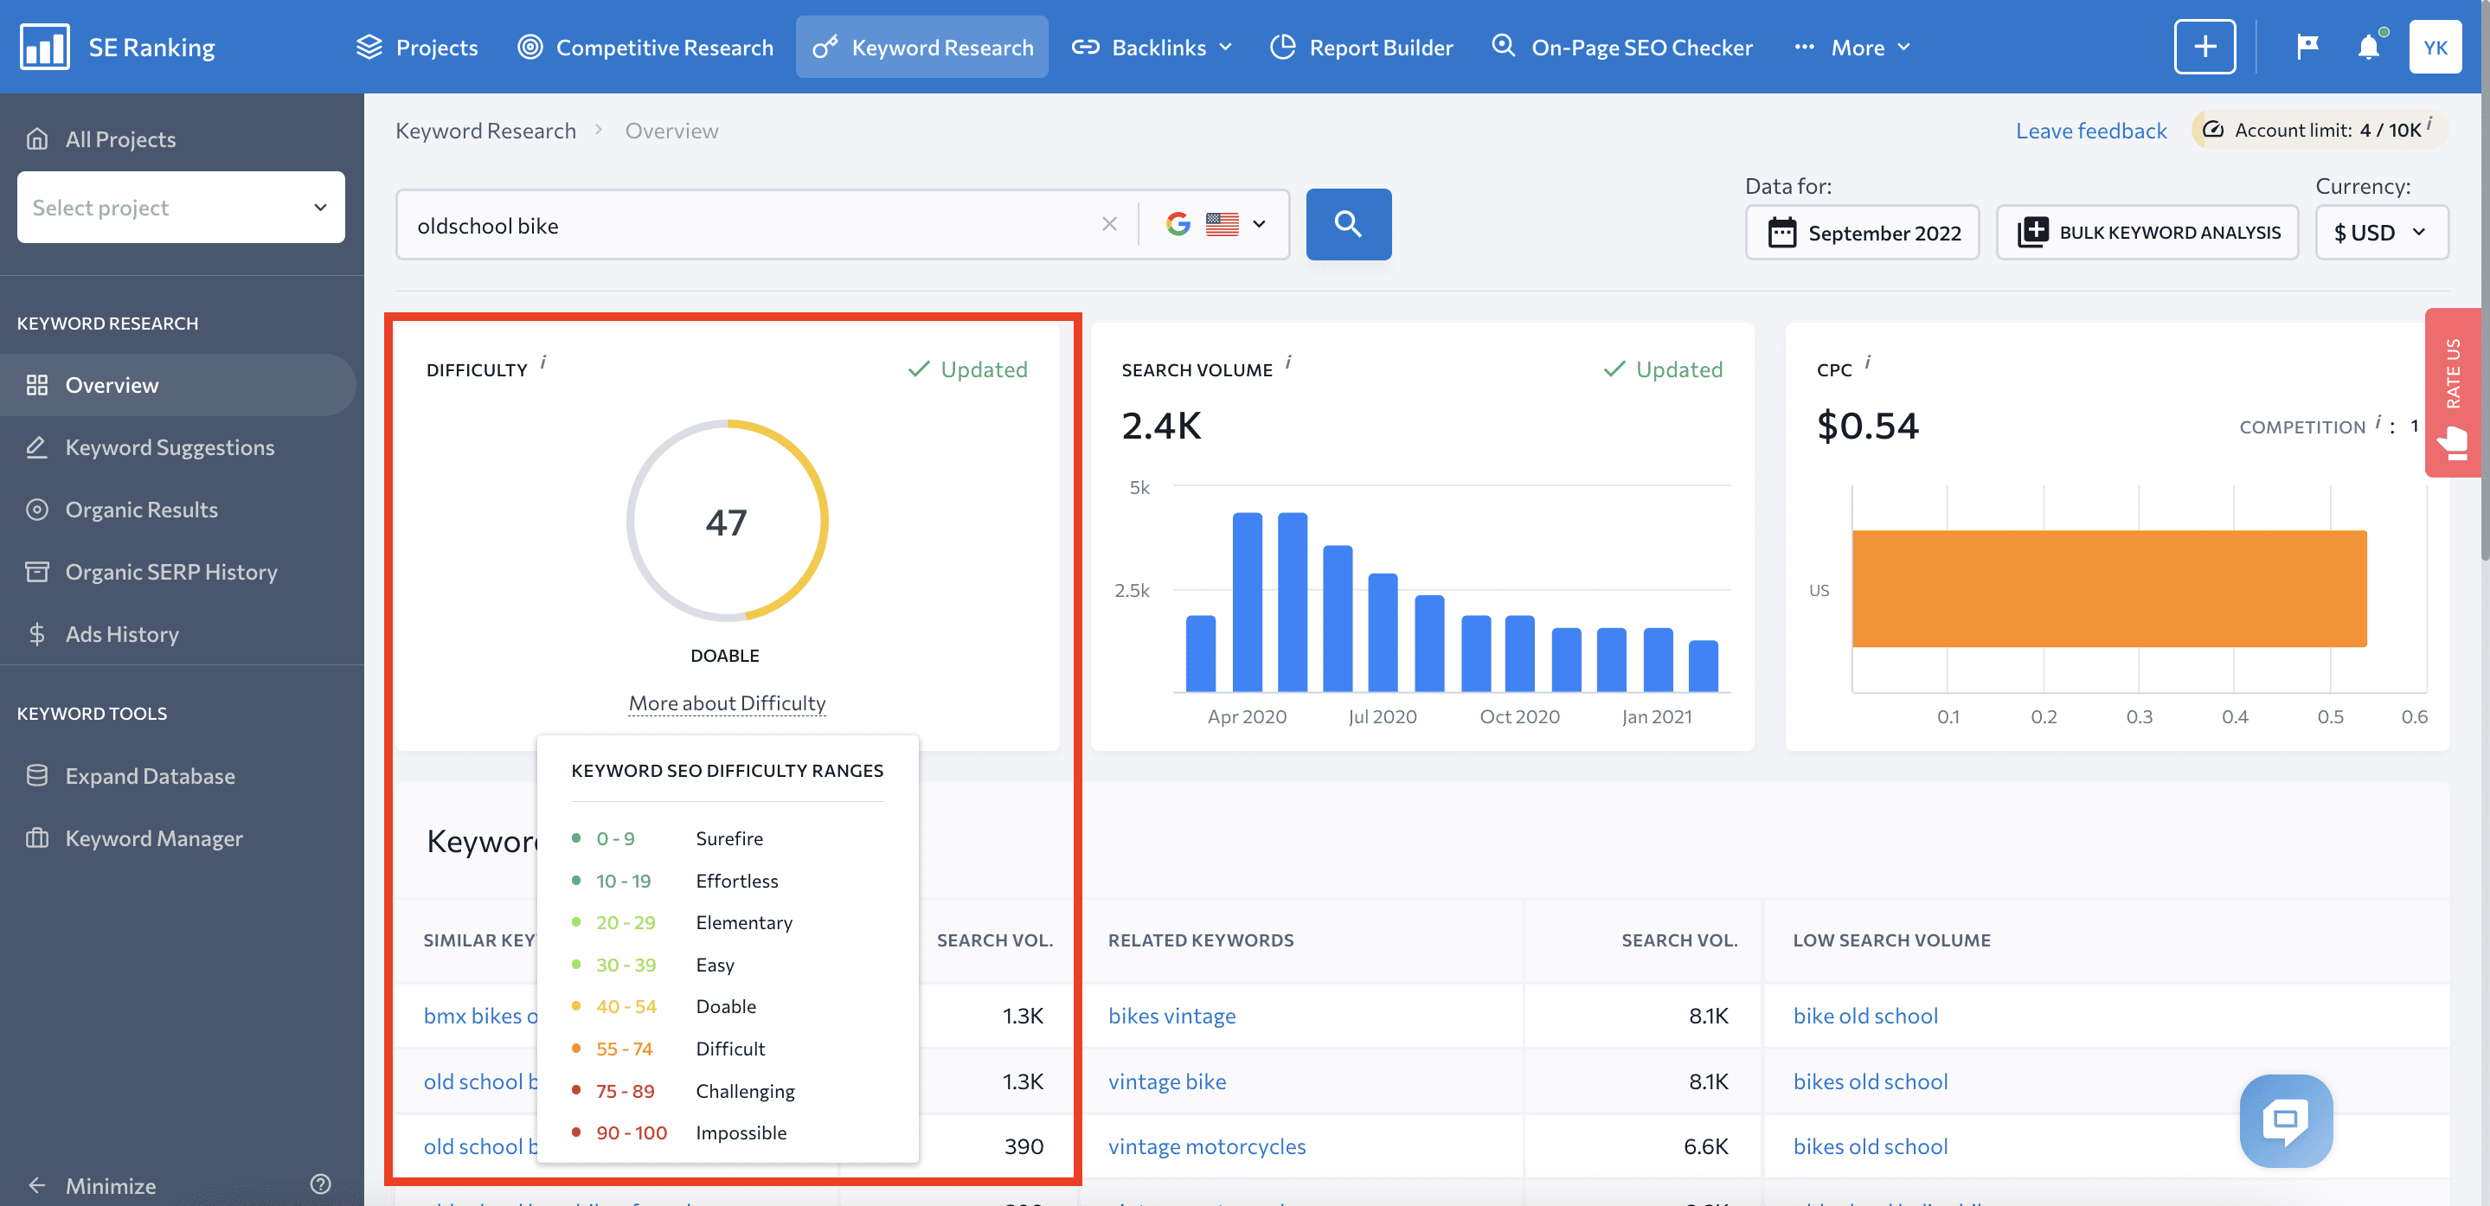Select Keyword Suggestions from sidebar
The width and height of the screenshot is (2490, 1206).
pos(170,446)
